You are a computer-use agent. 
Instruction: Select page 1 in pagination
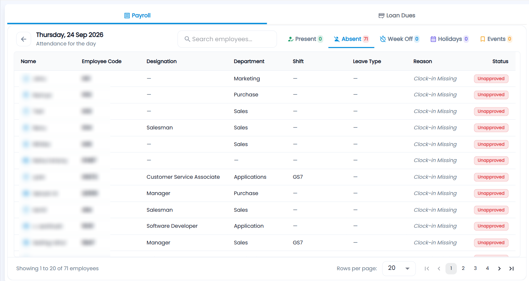(451, 269)
